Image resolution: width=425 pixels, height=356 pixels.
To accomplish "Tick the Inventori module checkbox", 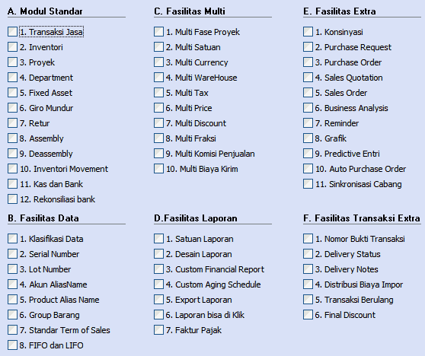I will coord(12,47).
